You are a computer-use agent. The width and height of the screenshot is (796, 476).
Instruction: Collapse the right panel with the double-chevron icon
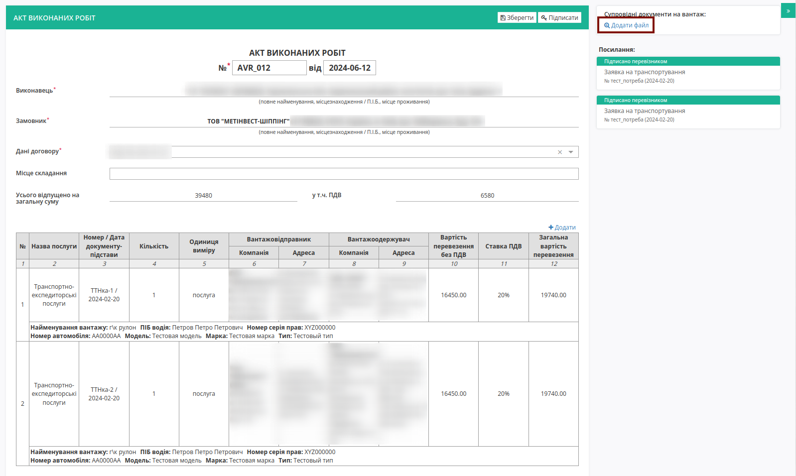click(788, 11)
